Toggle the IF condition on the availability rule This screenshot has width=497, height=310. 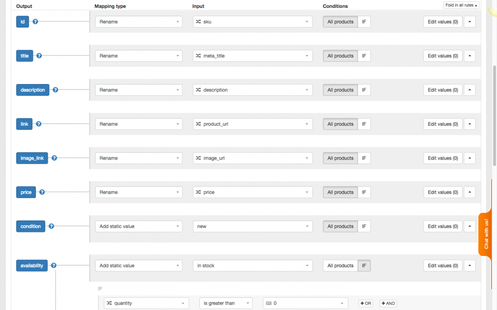click(x=364, y=265)
